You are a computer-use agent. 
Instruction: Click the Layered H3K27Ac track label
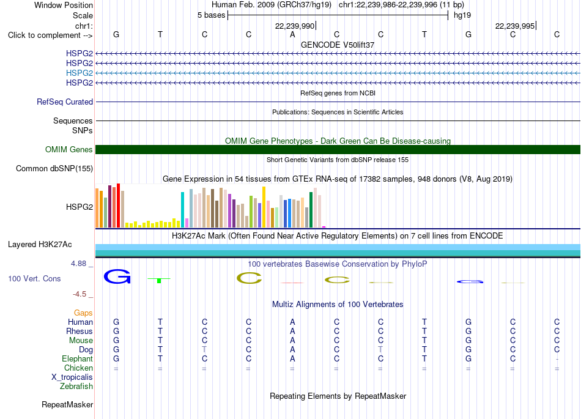pos(40,245)
